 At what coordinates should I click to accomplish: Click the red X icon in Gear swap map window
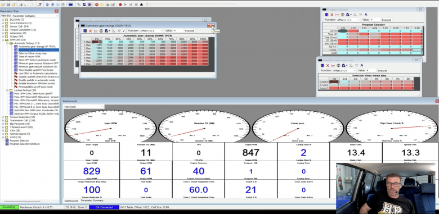point(328,65)
